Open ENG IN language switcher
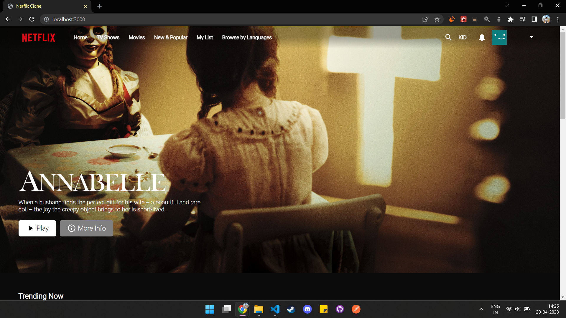 pos(495,309)
